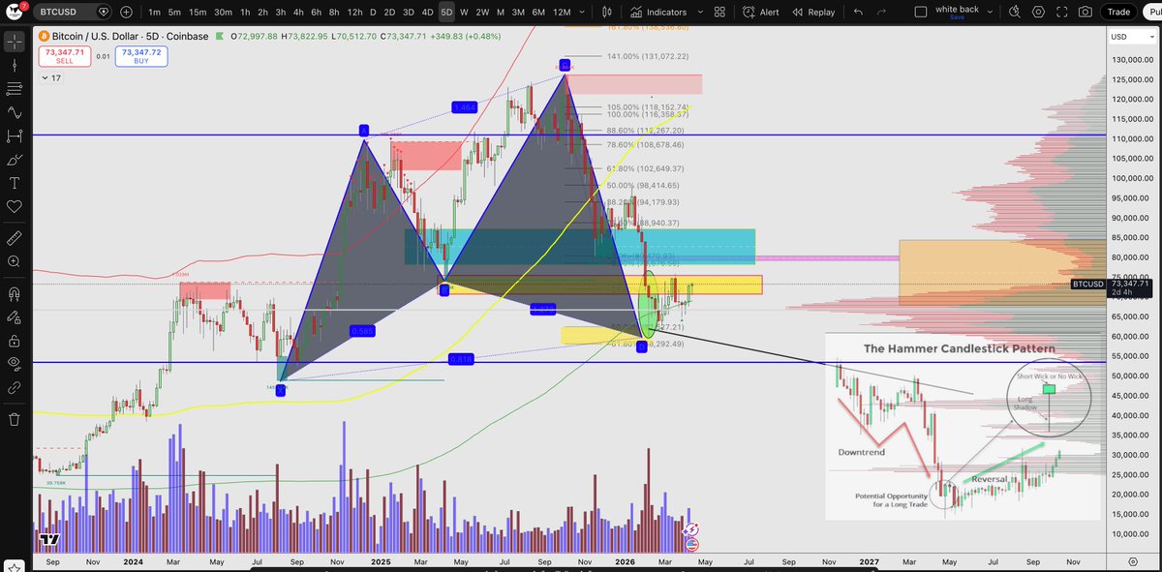1162x572 pixels.
Task: Switch to the 12M timeframe
Action: coord(562,12)
